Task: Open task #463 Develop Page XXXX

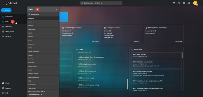Action: coord(101,58)
